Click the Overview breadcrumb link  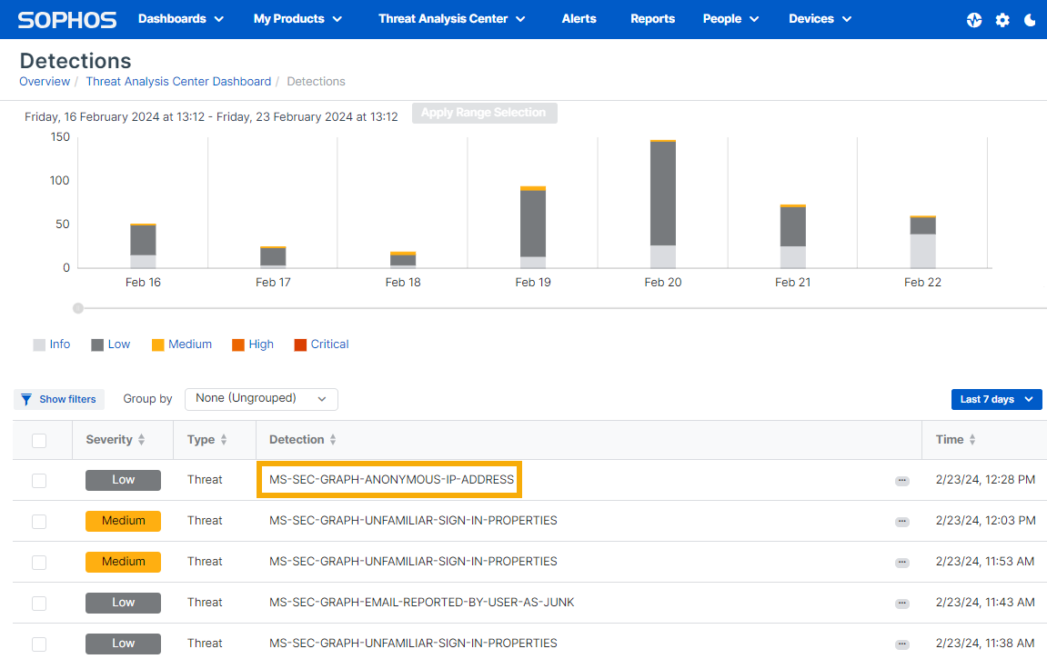point(45,82)
